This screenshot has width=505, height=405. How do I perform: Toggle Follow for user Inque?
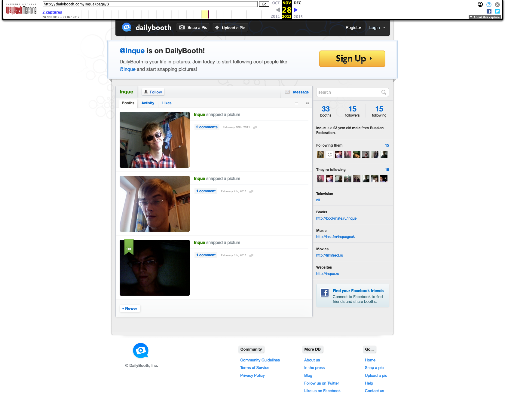tap(153, 92)
